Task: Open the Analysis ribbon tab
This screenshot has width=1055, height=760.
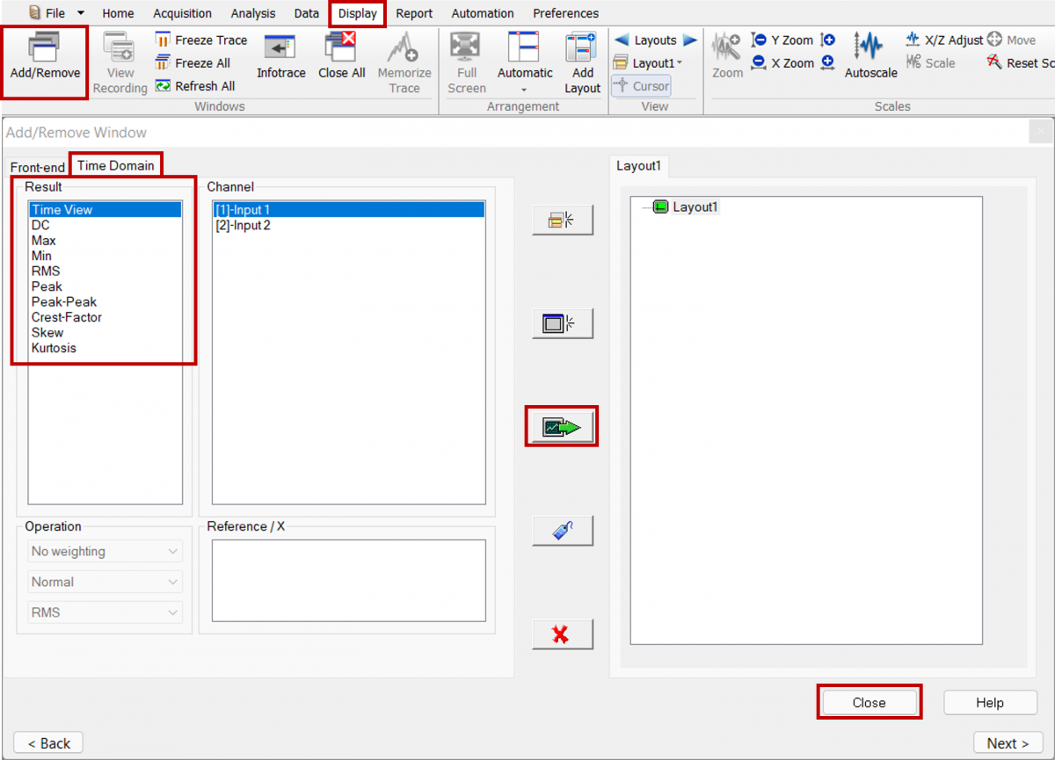Action: coord(252,13)
